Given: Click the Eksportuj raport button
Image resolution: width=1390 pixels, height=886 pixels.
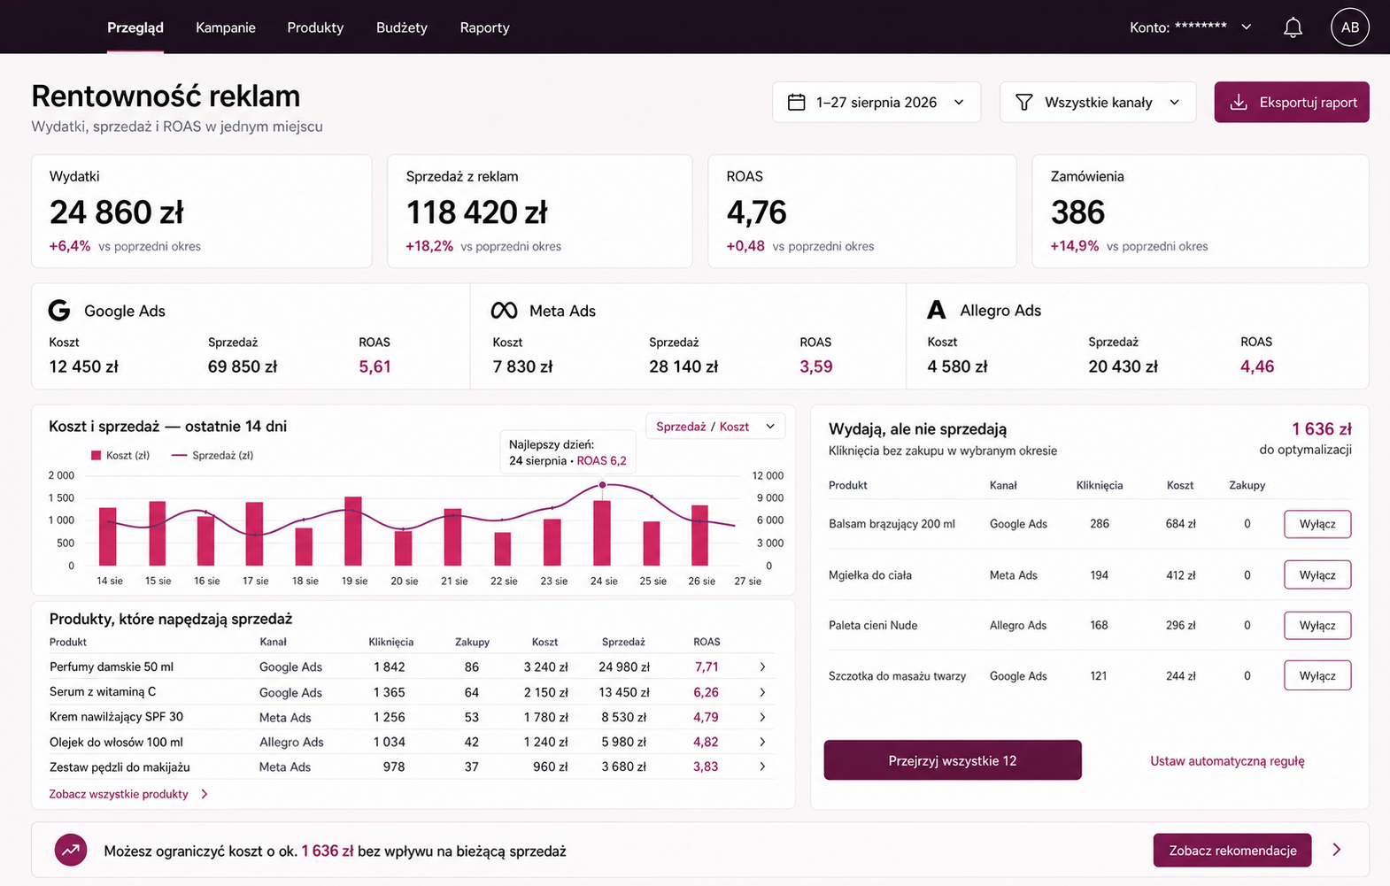Looking at the screenshot, I should [1292, 102].
